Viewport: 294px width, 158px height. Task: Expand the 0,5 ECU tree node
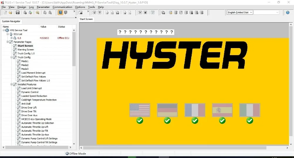[11, 38]
